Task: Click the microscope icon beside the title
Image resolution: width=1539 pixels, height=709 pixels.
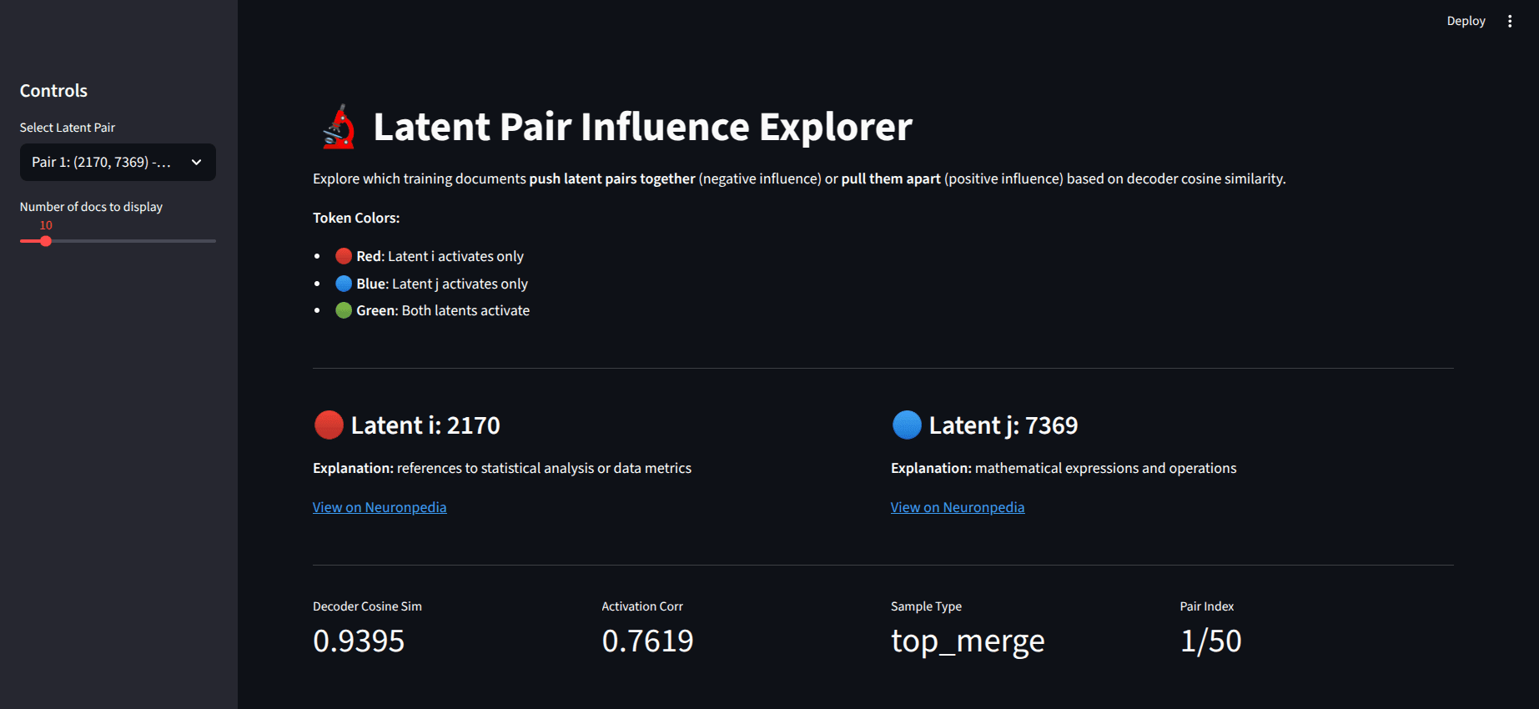Action: [339, 127]
